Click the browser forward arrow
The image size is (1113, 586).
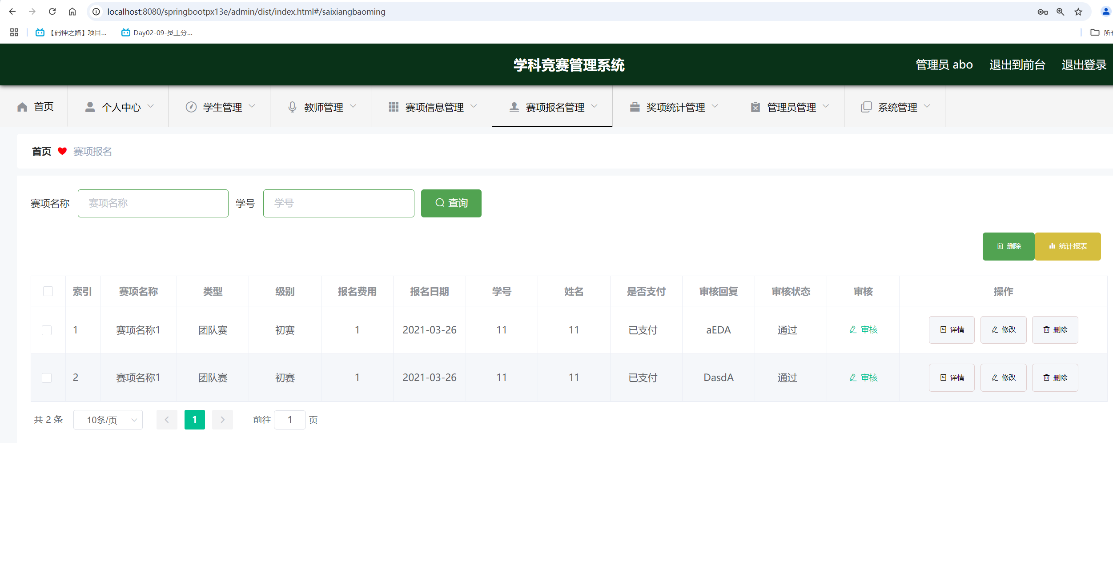(32, 12)
